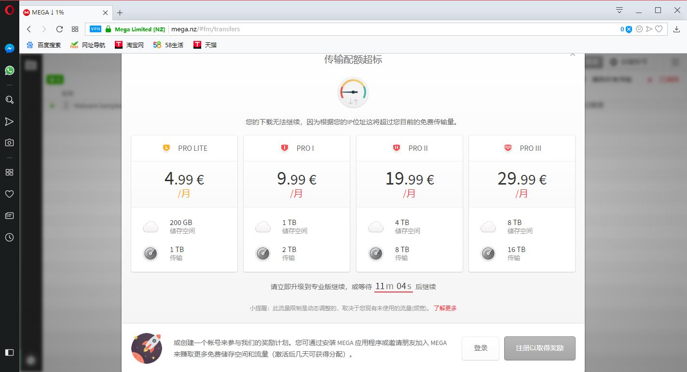
Task: Open bookmarks heart in the sidebar
Action: point(9,194)
